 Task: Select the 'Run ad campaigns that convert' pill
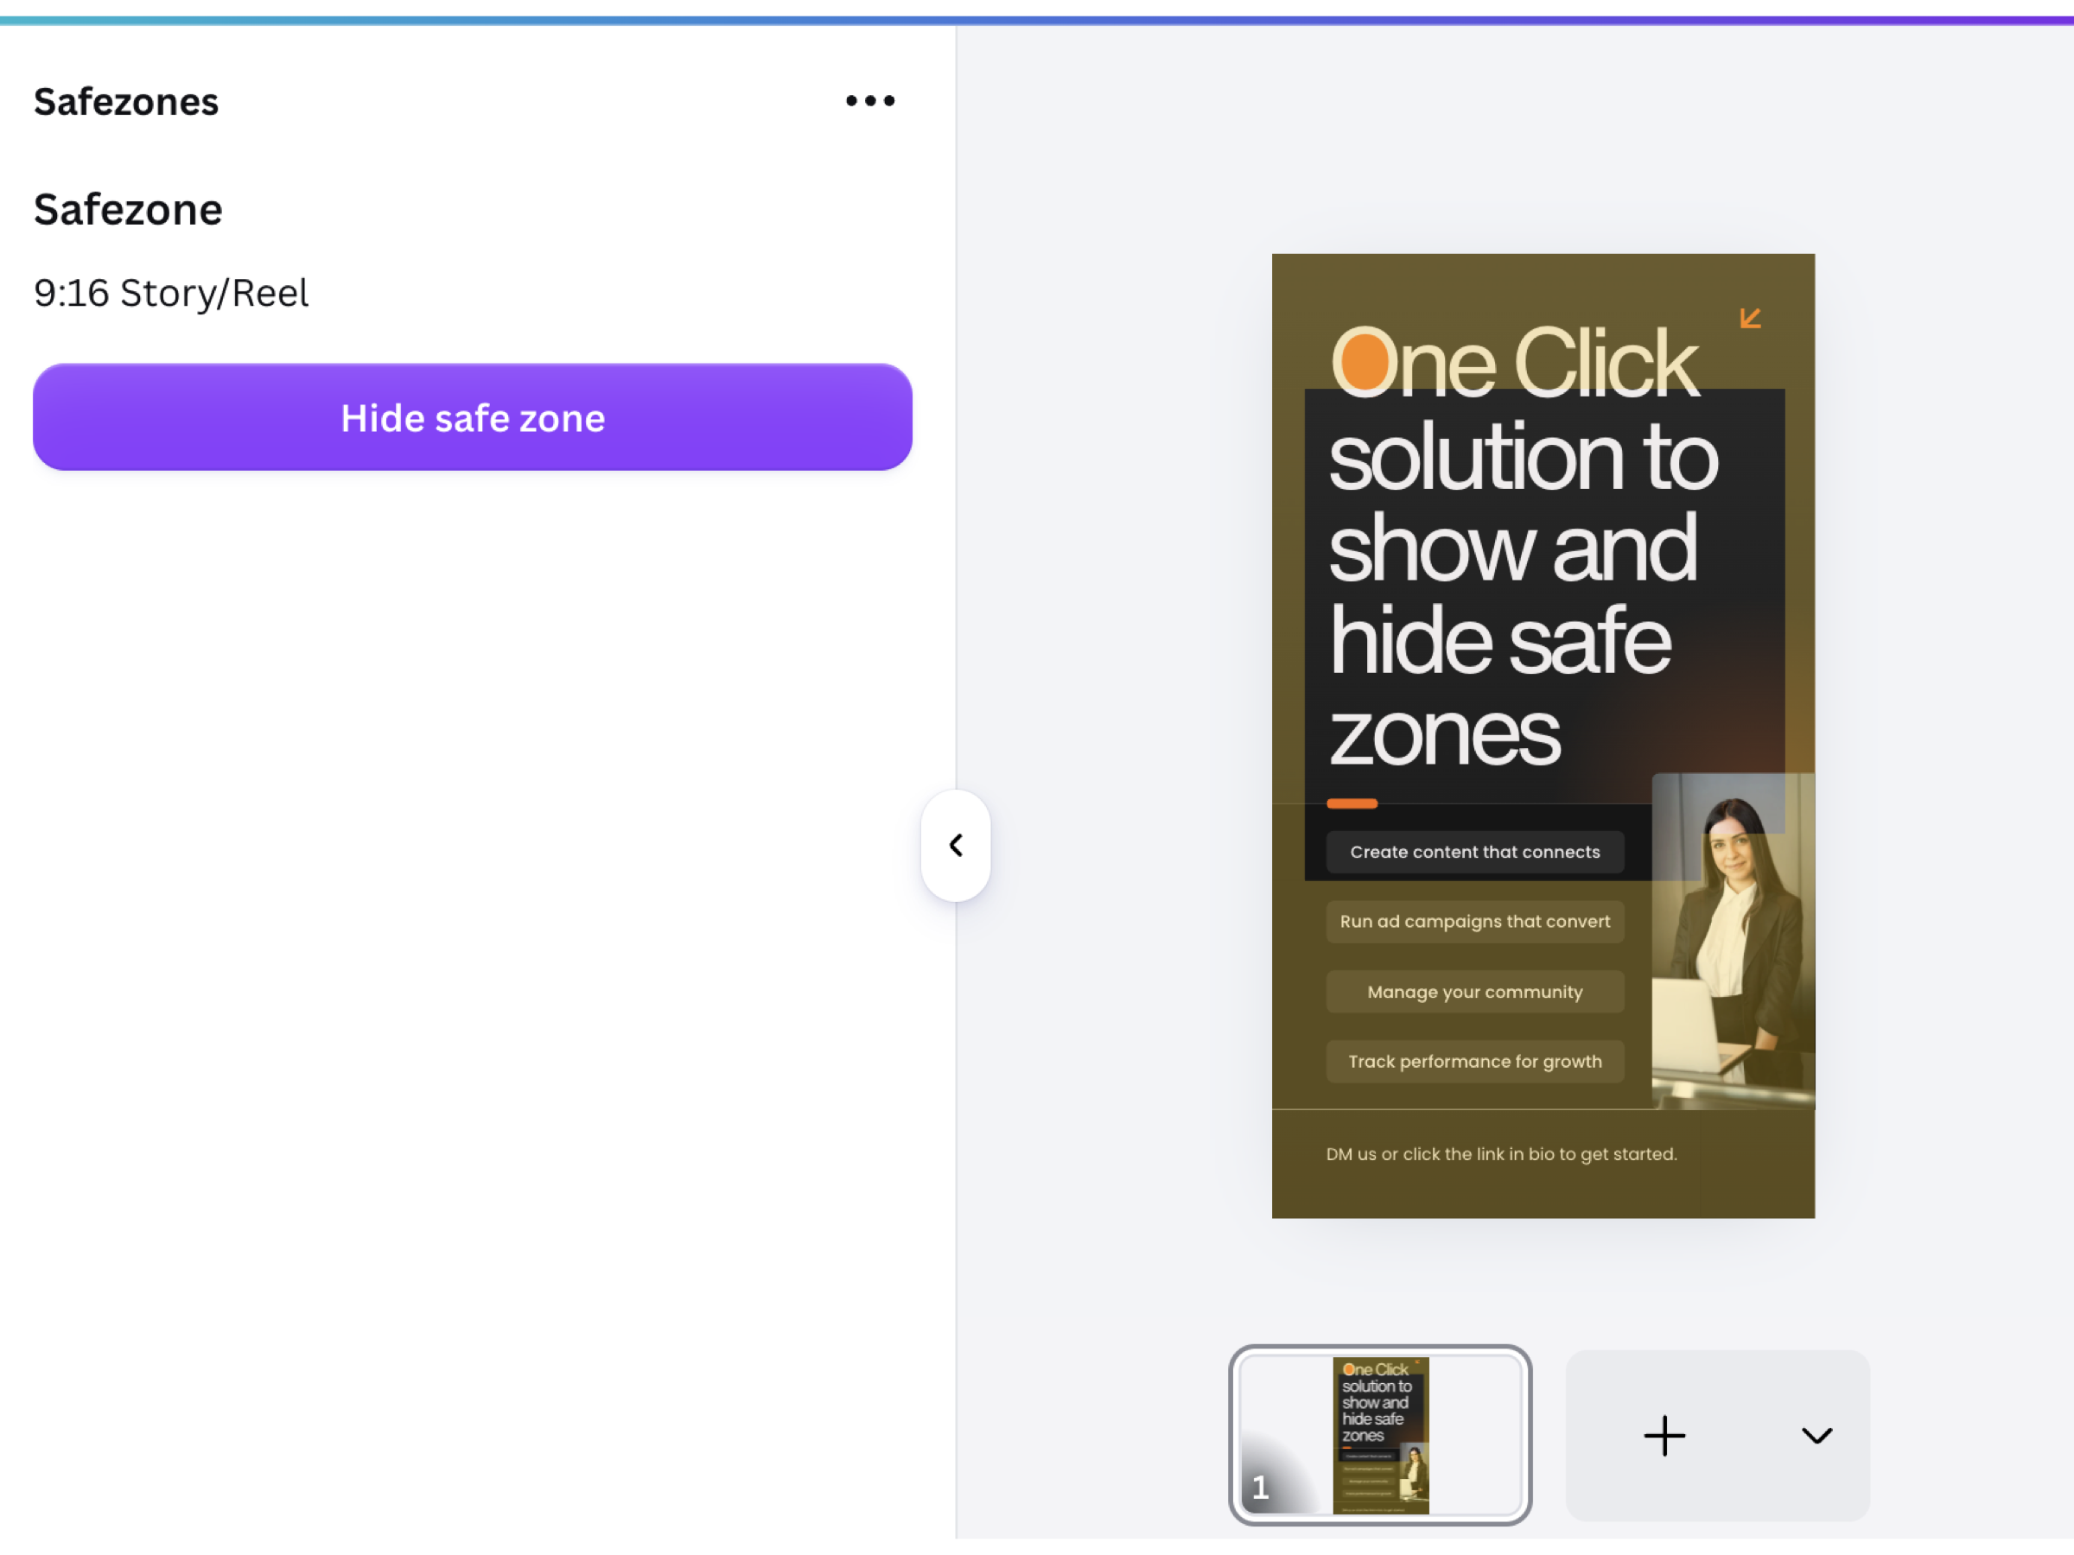[x=1475, y=922]
